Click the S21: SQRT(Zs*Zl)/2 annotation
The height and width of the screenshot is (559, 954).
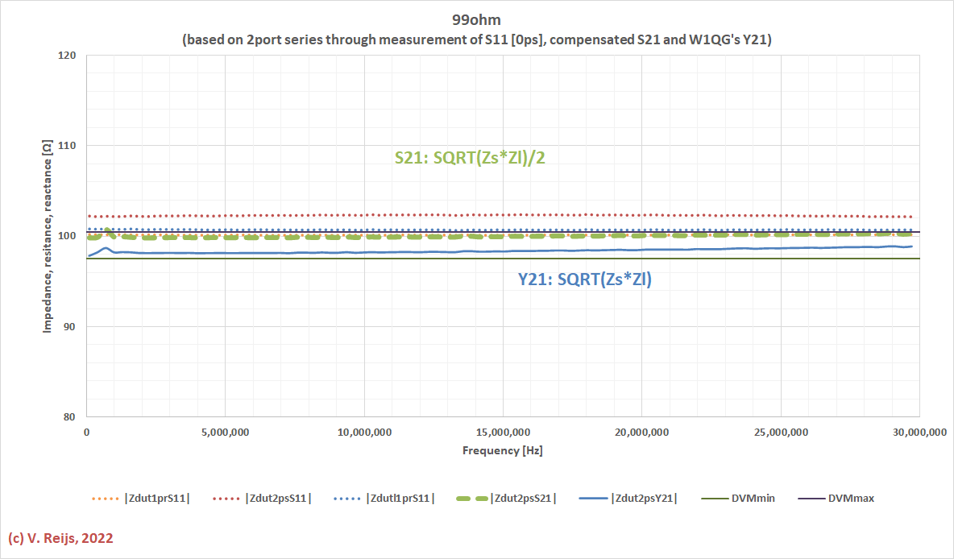[x=470, y=158]
